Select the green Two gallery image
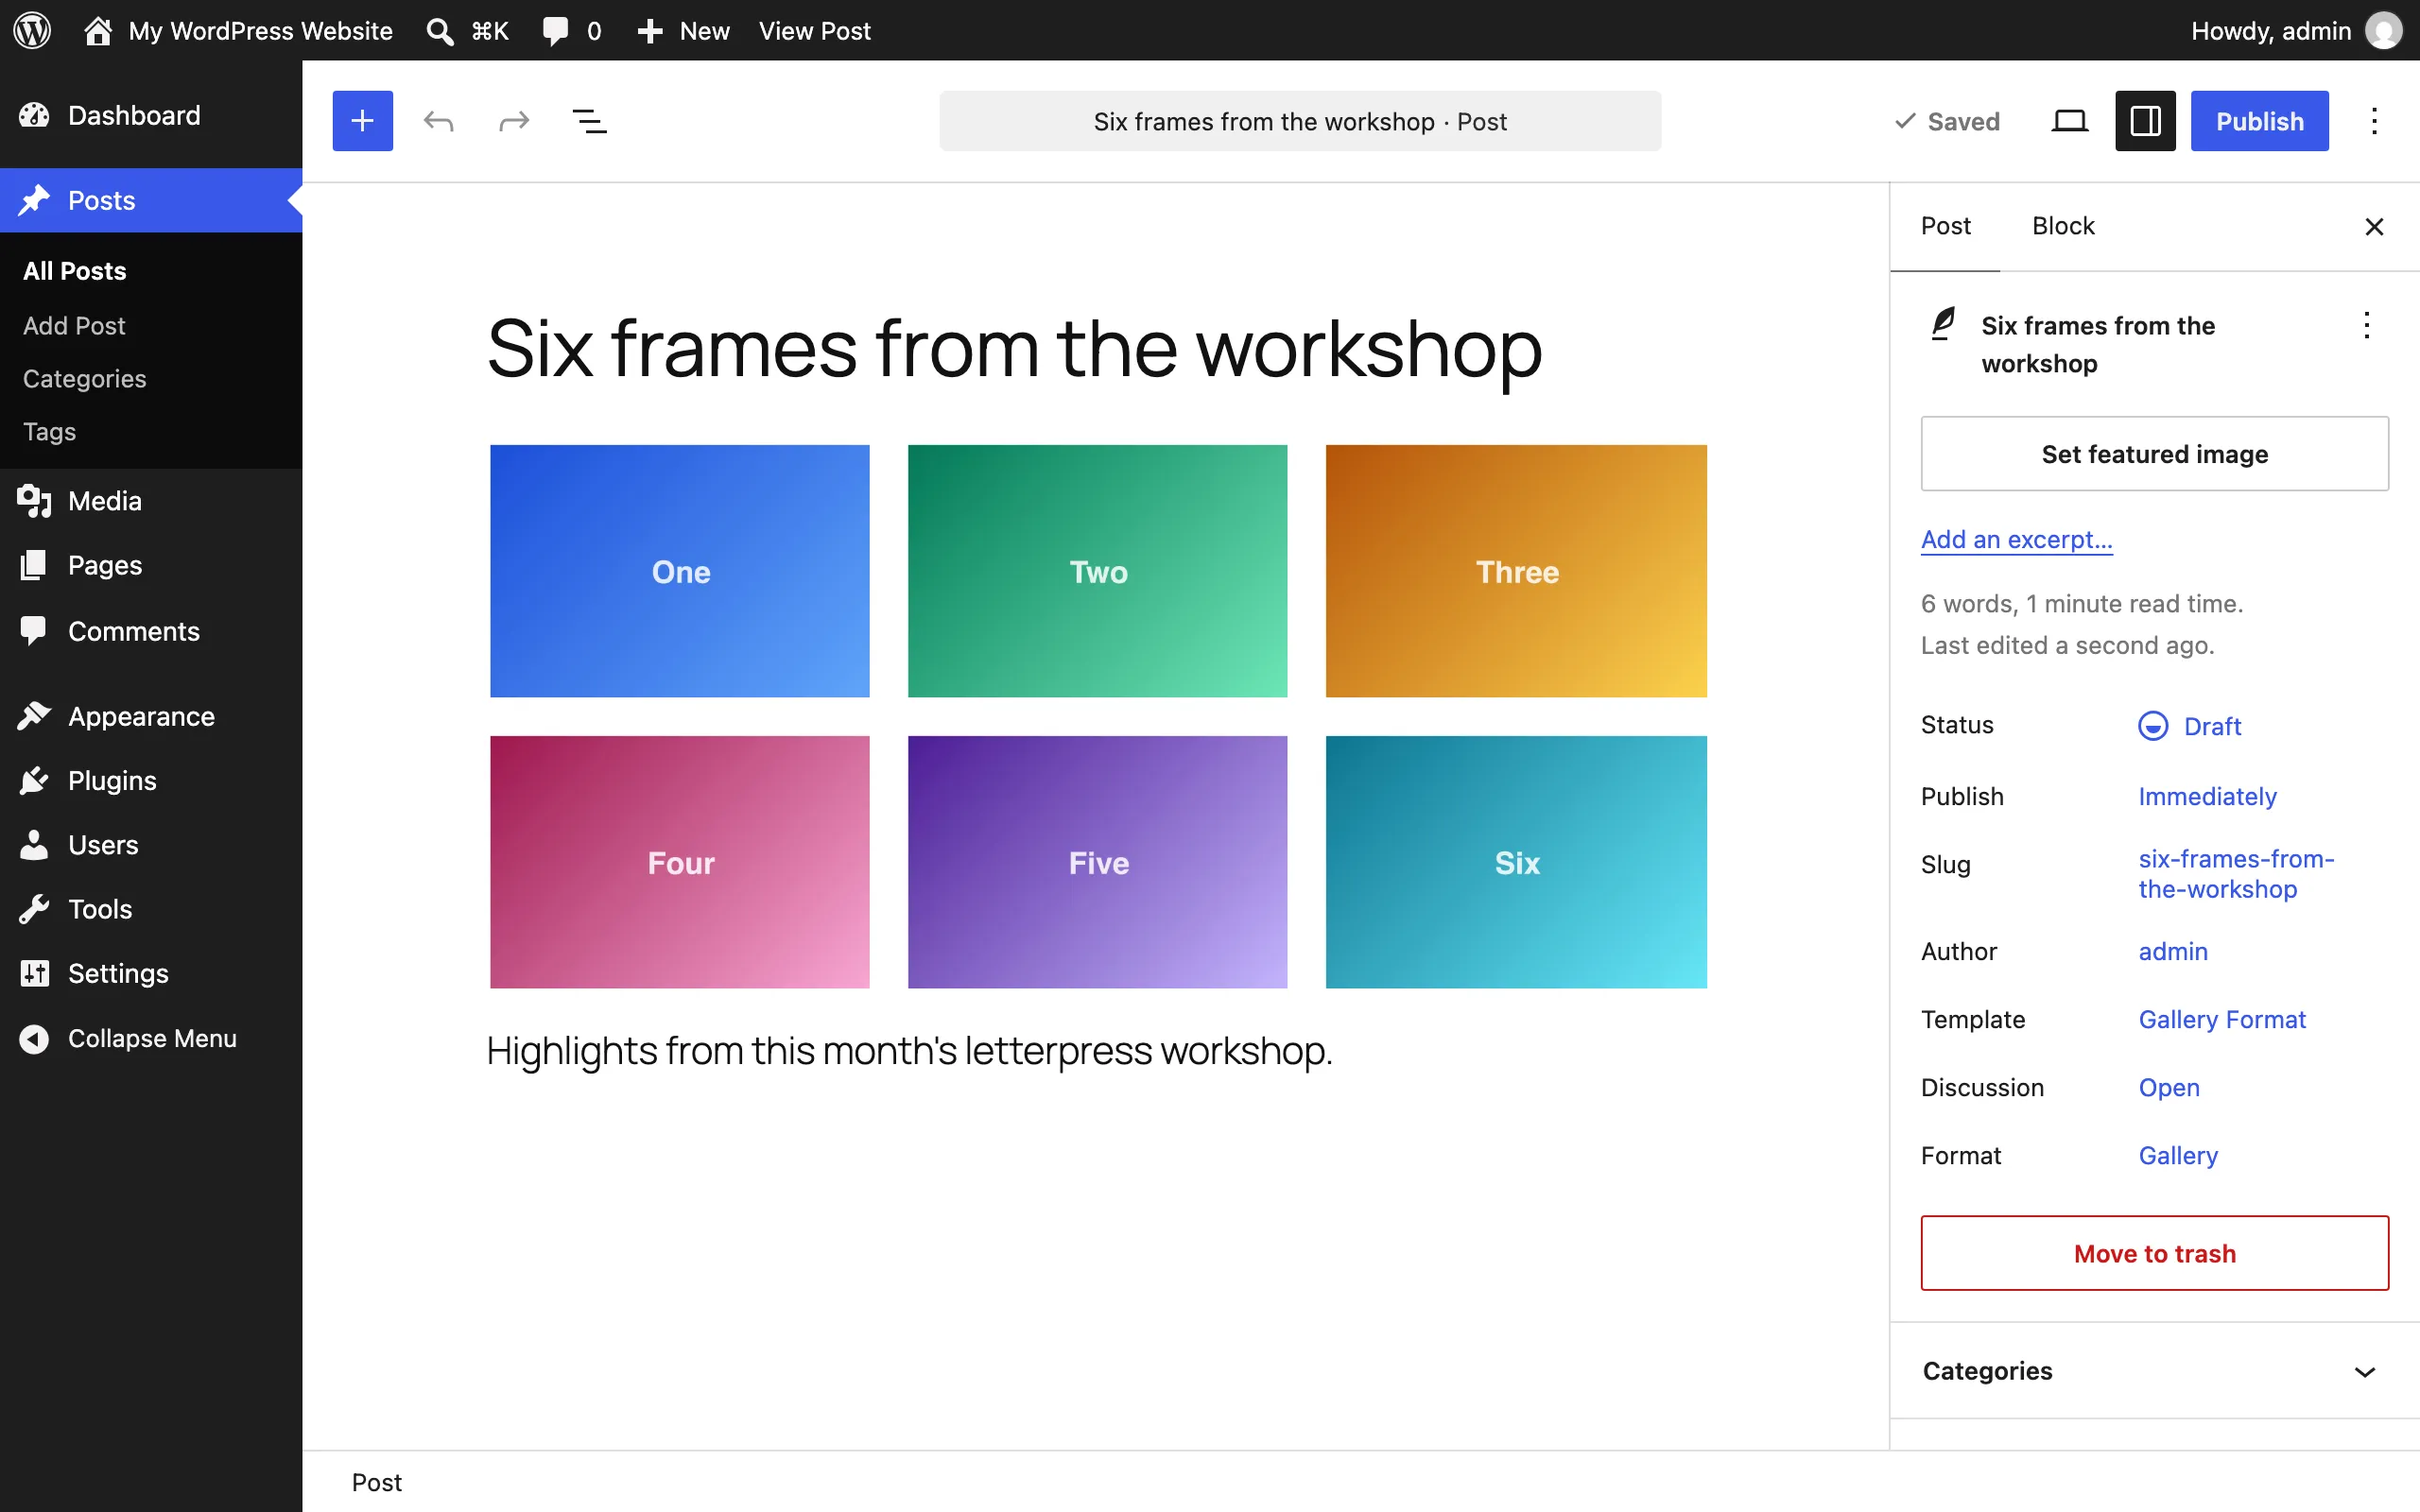Viewport: 2420px width, 1512px height. tap(1098, 571)
